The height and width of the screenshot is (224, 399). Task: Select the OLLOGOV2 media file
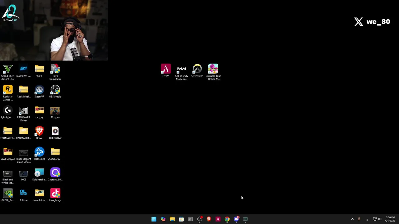coord(55,133)
